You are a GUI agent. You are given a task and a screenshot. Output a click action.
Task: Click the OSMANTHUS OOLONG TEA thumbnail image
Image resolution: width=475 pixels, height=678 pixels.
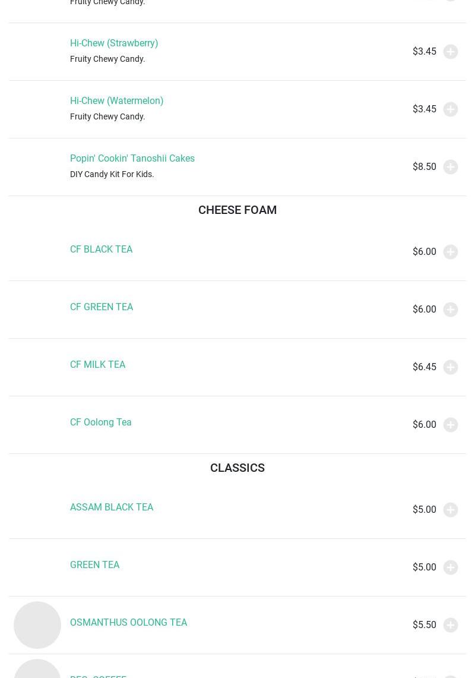click(x=37, y=625)
